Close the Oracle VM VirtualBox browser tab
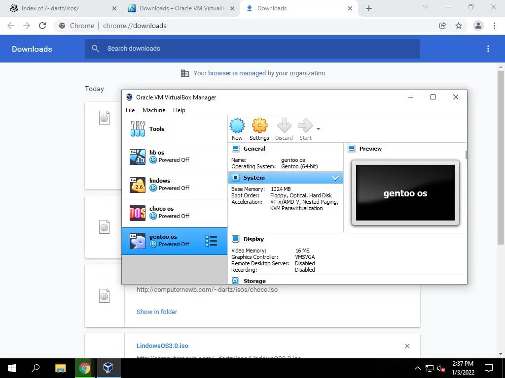This screenshot has width=505, height=378. [x=232, y=9]
